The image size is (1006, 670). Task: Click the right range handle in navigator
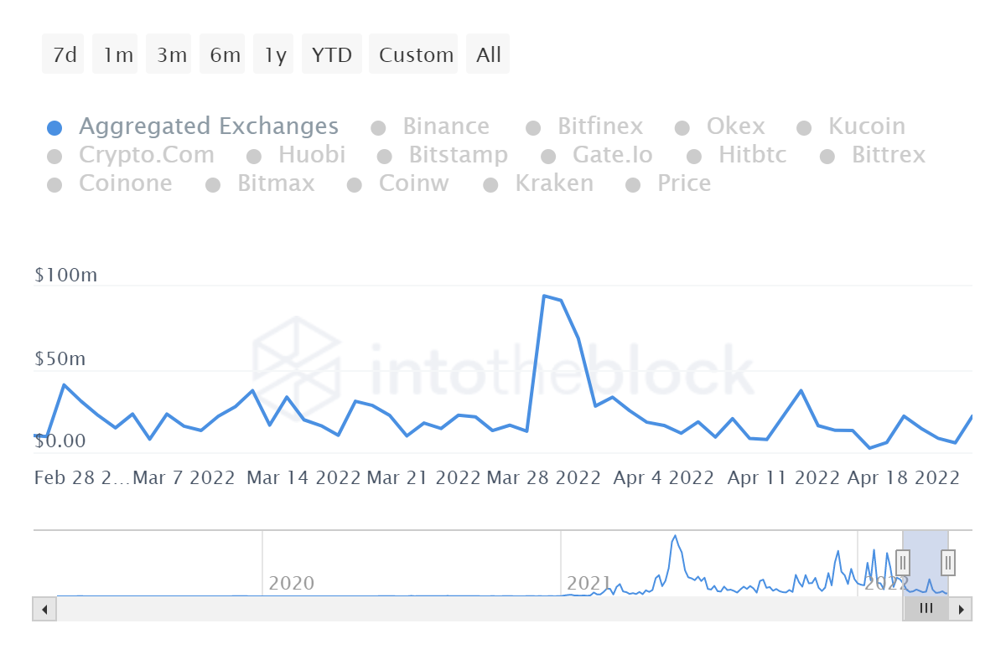point(948,562)
